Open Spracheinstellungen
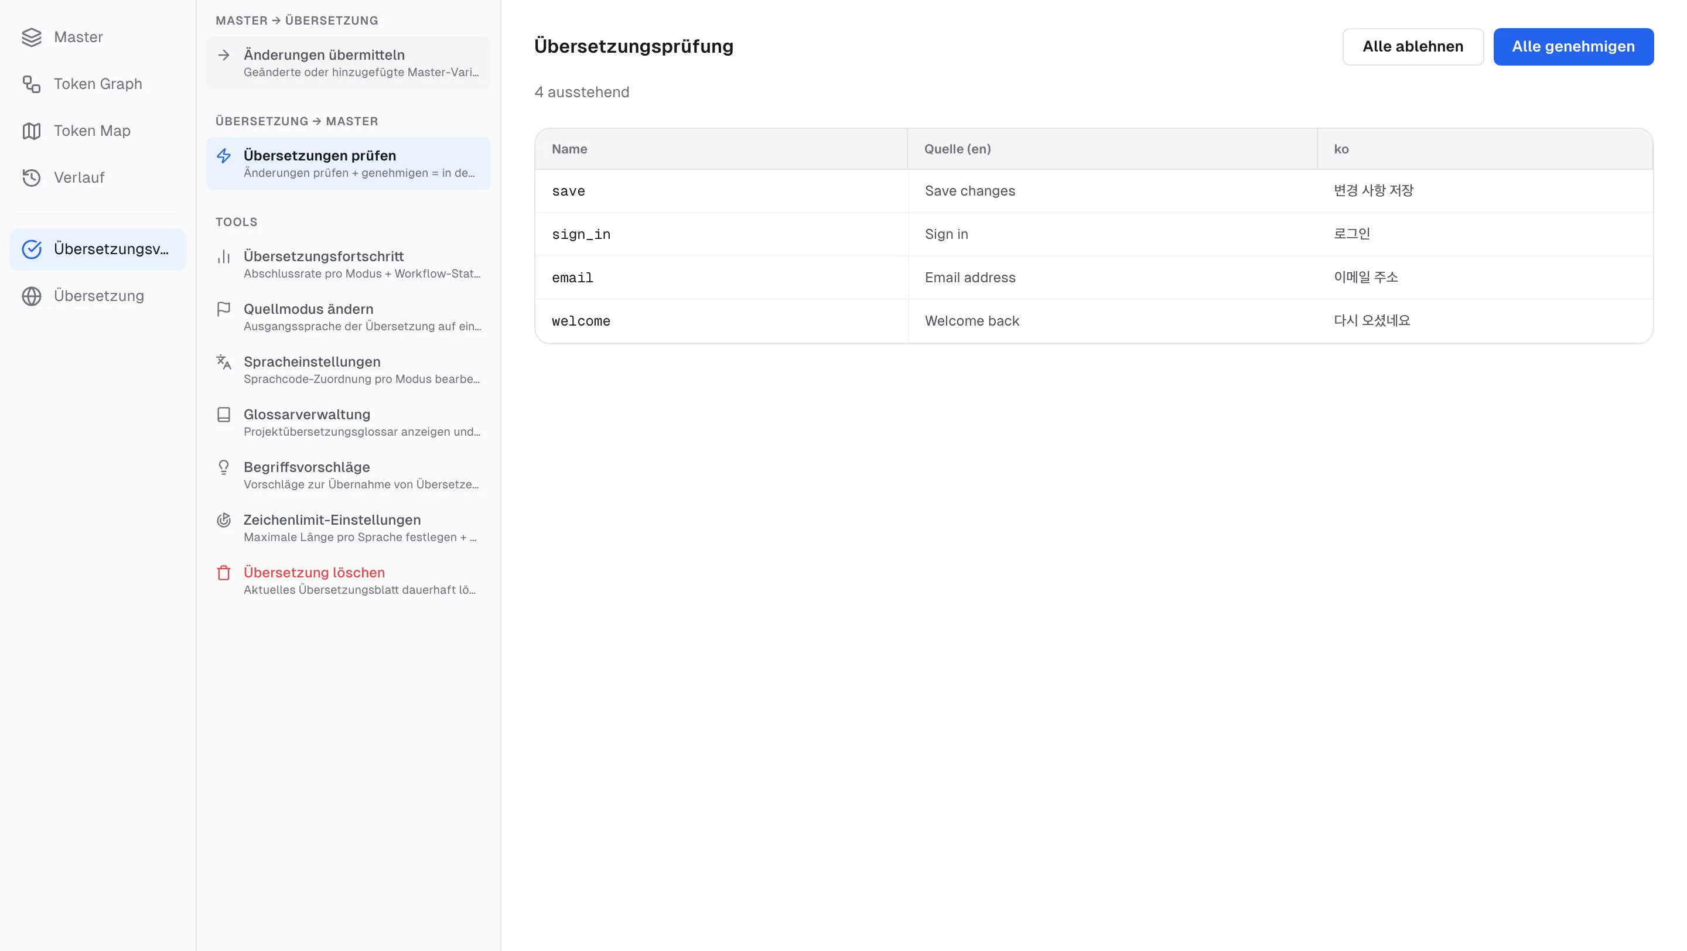Viewport: 1687px width, 951px height. [x=349, y=370]
